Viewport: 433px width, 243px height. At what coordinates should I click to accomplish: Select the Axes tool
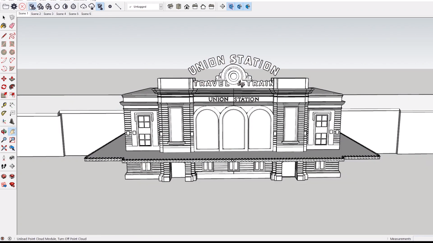tap(4, 122)
